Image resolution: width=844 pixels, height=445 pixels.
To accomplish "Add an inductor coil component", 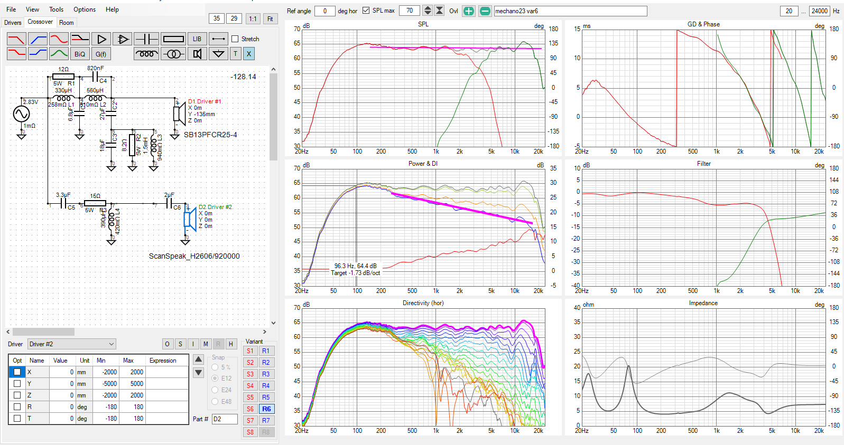I will (x=146, y=54).
